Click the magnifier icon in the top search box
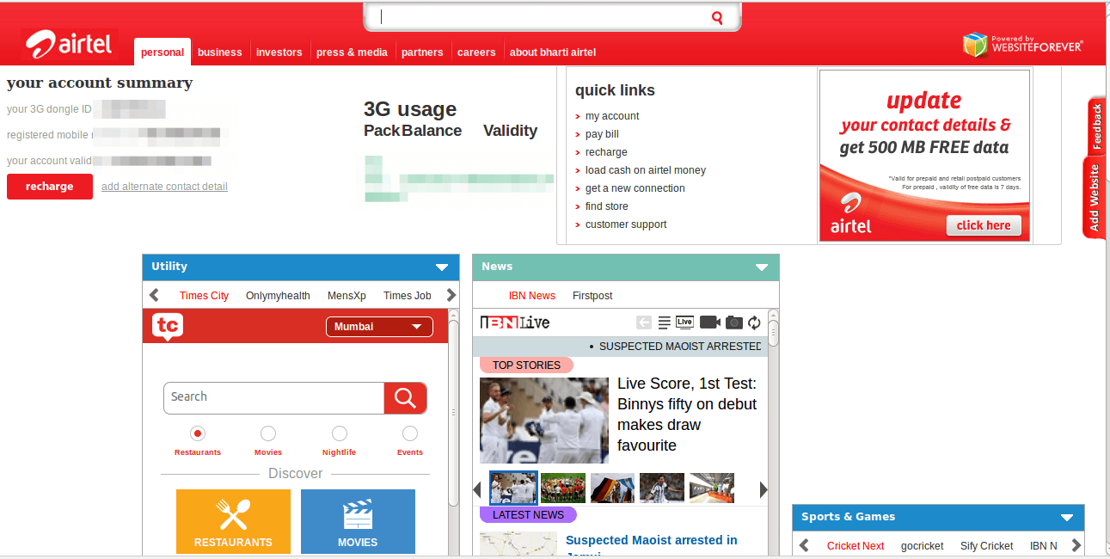This screenshot has width=1110, height=559. click(x=717, y=17)
